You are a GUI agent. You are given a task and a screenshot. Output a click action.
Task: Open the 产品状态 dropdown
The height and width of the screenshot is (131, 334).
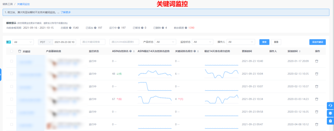(x=165, y=42)
